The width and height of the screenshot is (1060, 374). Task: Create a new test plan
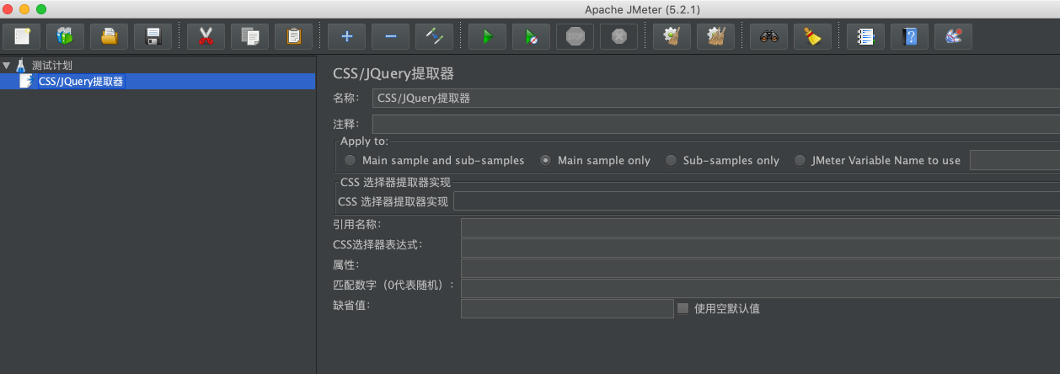[22, 36]
